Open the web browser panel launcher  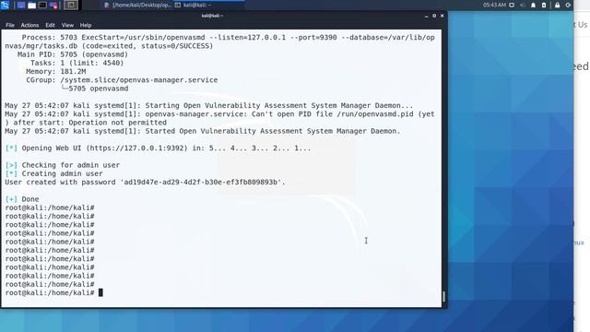pyautogui.click(x=53, y=6)
